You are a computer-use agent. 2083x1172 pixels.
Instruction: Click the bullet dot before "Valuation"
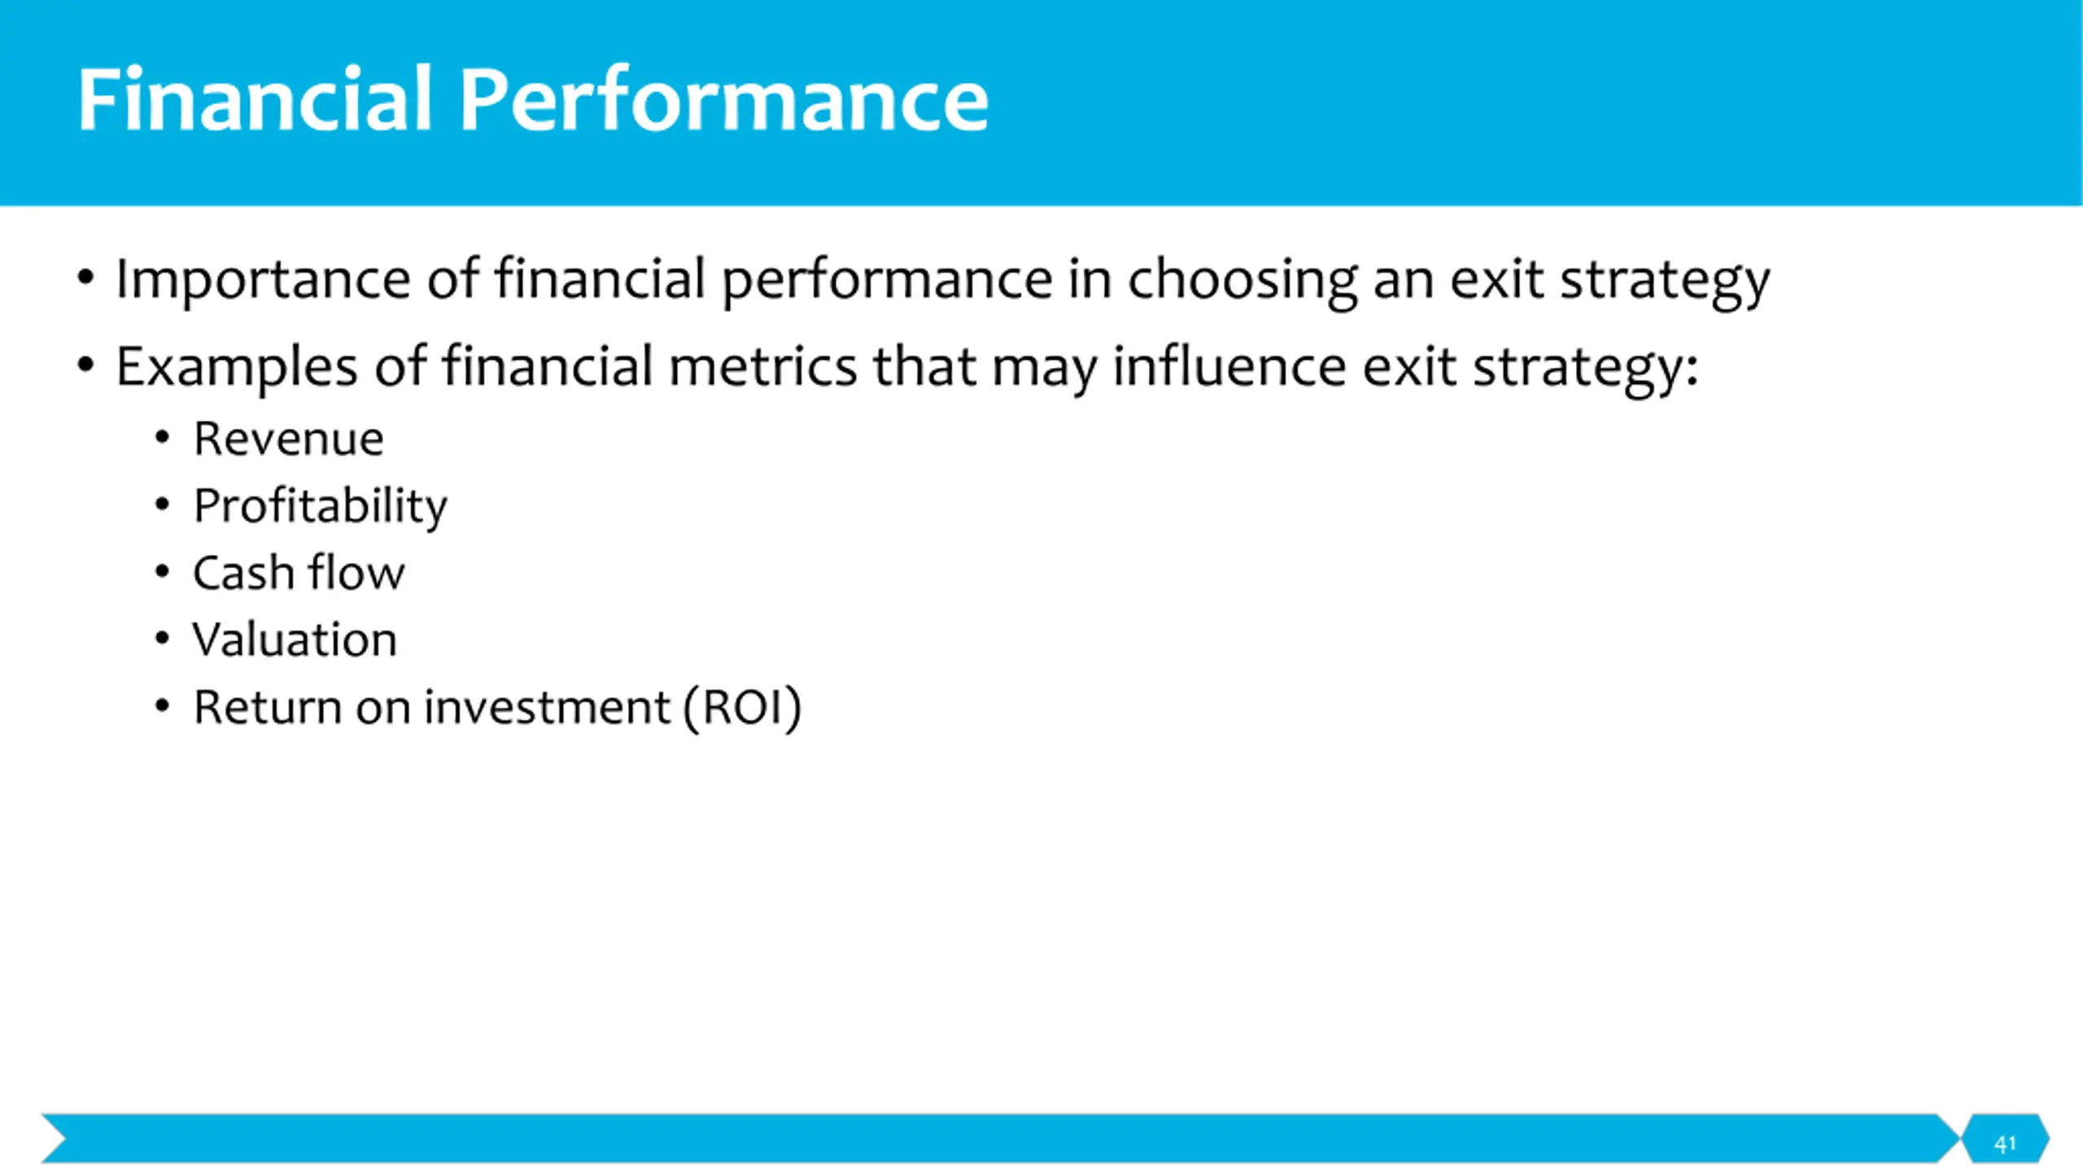click(x=163, y=638)
